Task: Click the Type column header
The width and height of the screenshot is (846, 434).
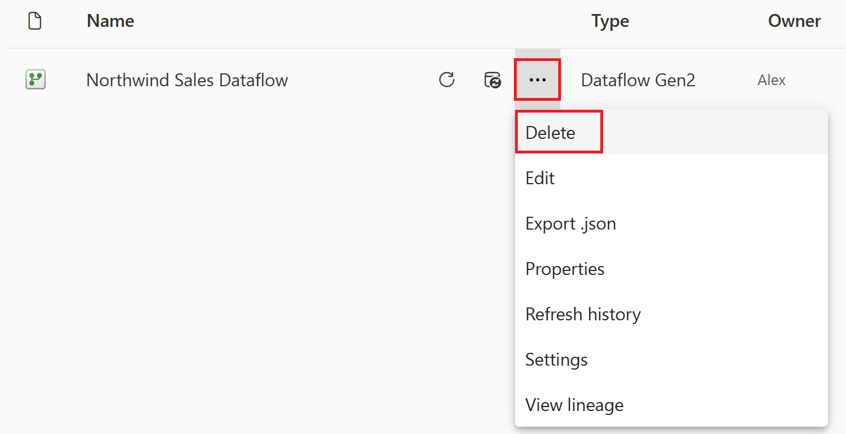Action: [x=610, y=20]
